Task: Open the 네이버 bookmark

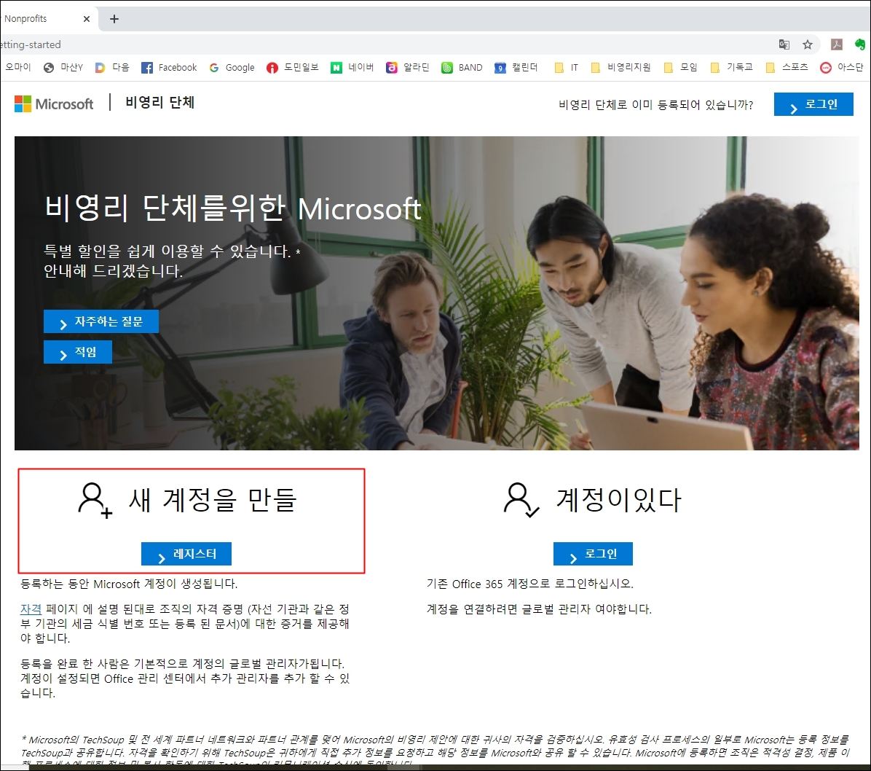Action: click(352, 67)
